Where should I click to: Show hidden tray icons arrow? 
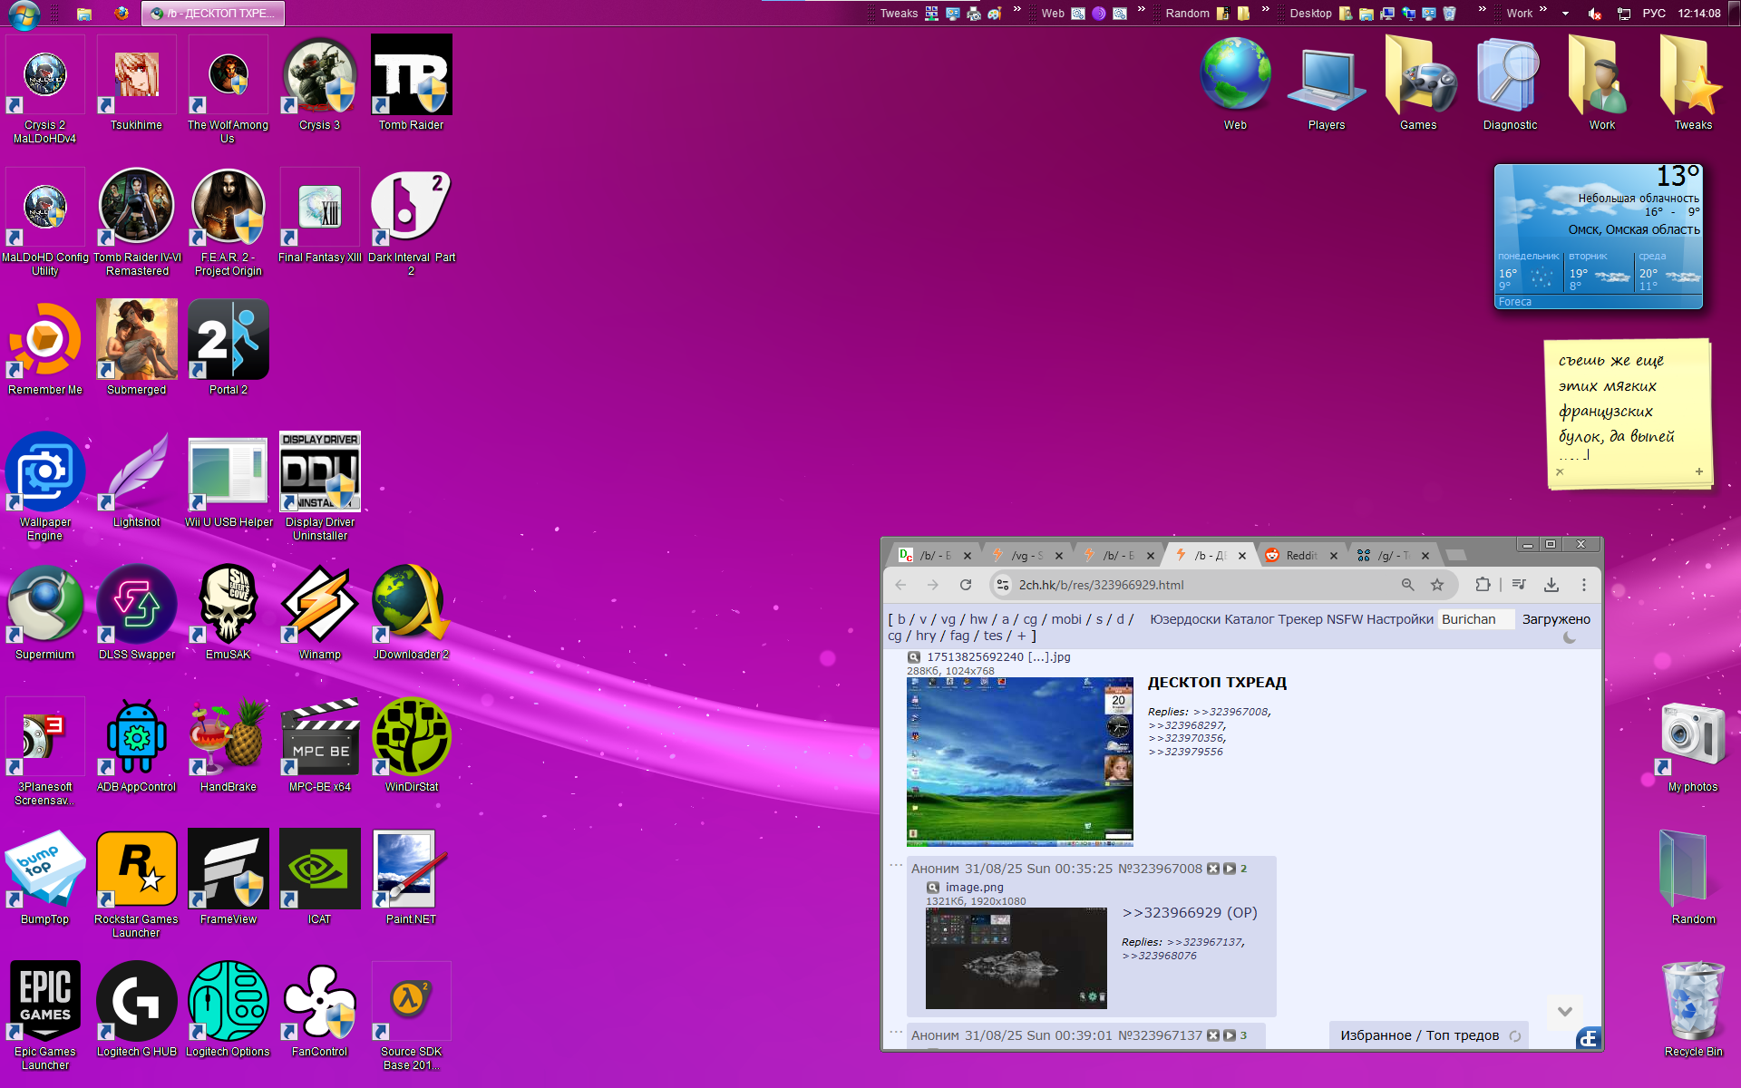1565,14
